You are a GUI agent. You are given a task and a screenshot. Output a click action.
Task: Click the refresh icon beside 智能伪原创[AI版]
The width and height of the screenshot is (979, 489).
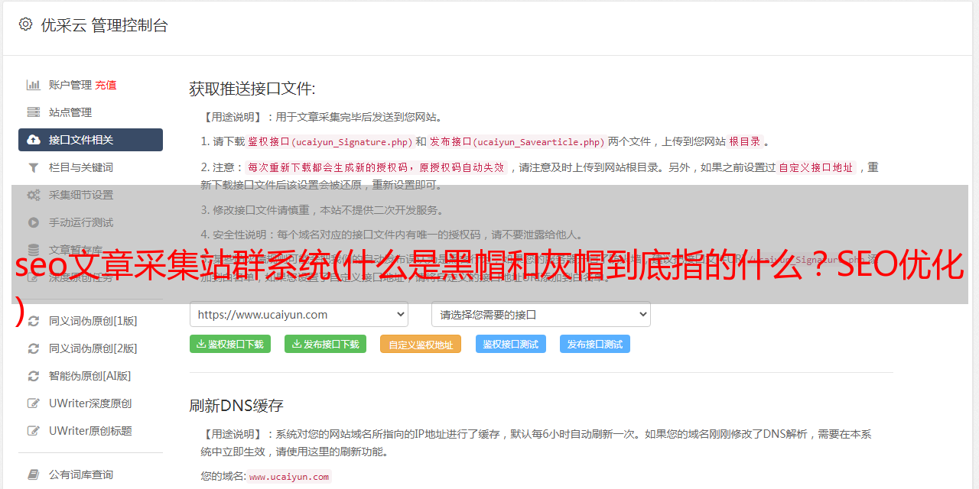click(34, 376)
